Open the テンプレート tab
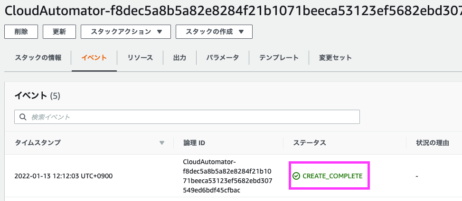 click(x=279, y=58)
